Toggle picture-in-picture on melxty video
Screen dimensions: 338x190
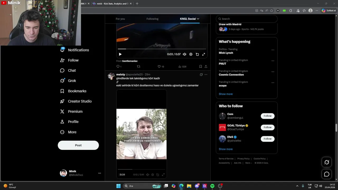click(x=158, y=175)
